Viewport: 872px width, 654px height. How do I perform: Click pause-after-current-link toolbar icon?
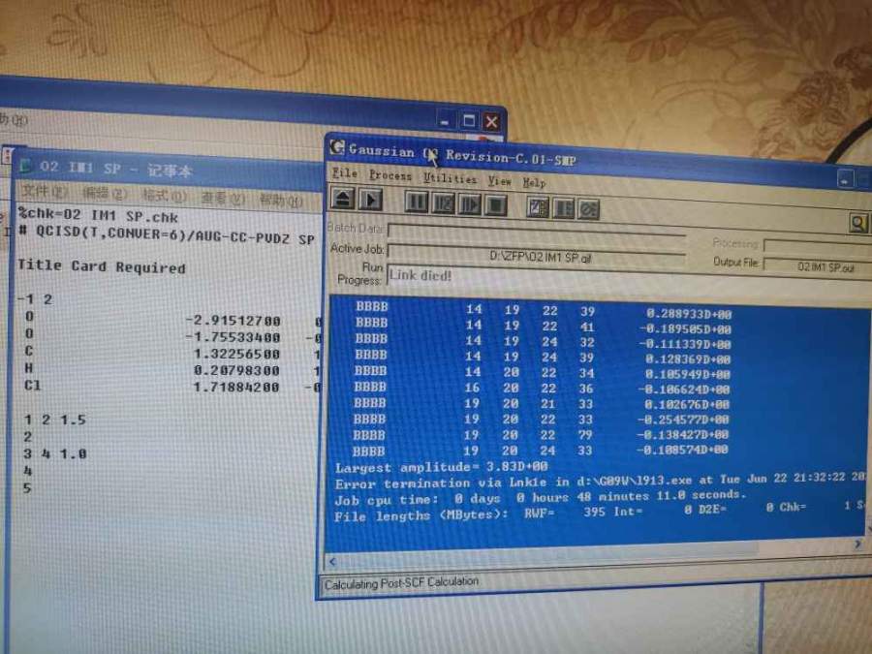click(x=443, y=203)
